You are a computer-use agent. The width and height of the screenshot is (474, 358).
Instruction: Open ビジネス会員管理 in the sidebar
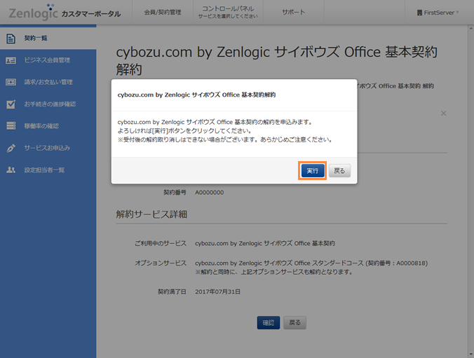point(48,60)
